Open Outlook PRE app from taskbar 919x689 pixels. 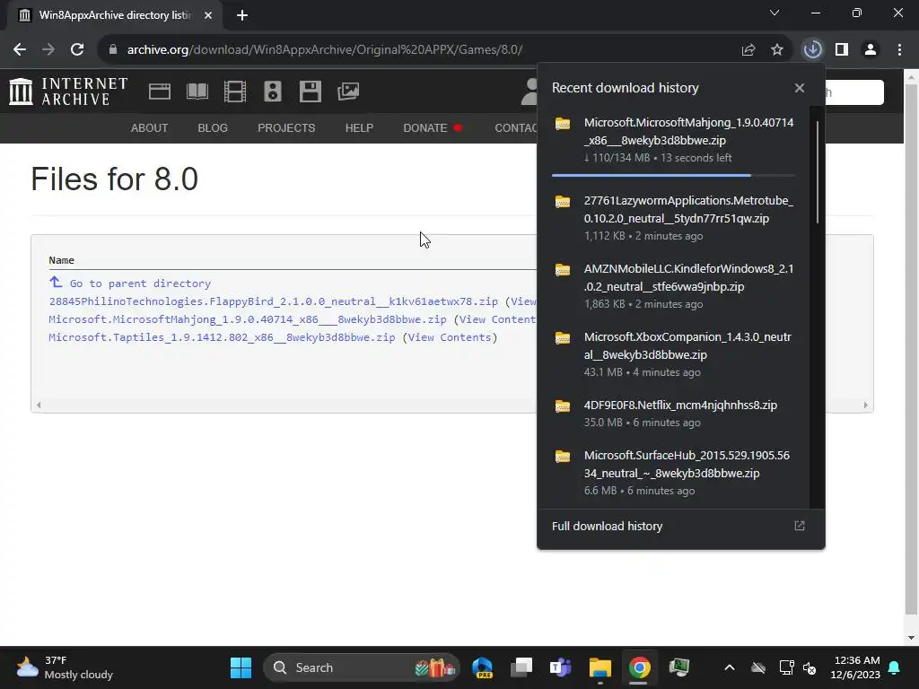point(483,667)
